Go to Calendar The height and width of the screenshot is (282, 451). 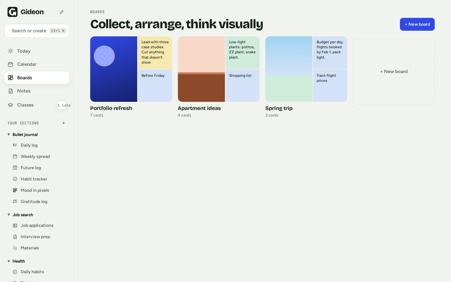(37, 64)
